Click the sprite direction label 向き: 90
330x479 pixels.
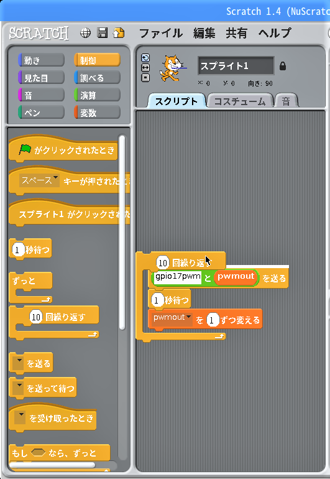[x=260, y=83]
